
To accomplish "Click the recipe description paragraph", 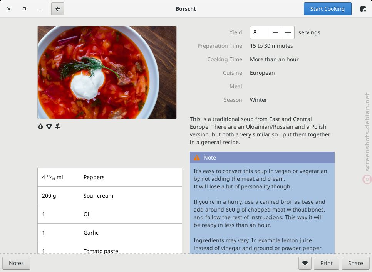I will click(x=260, y=131).
